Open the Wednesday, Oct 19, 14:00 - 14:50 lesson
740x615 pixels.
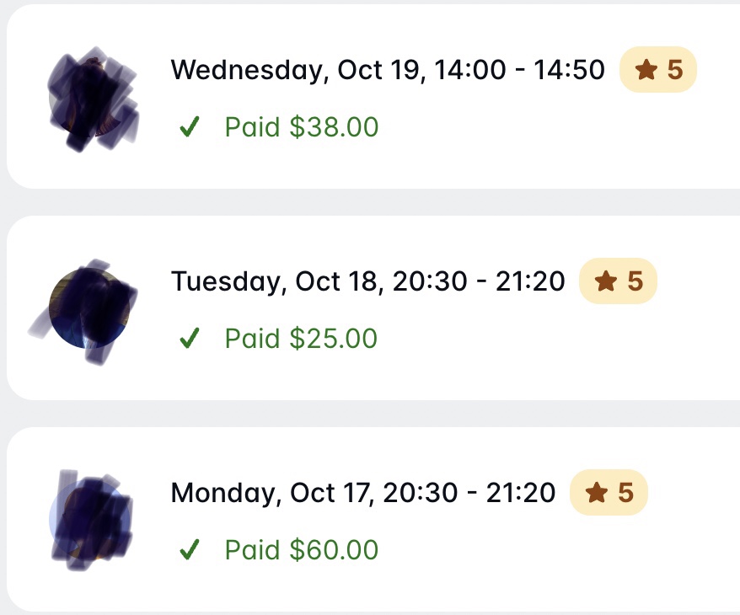(388, 70)
